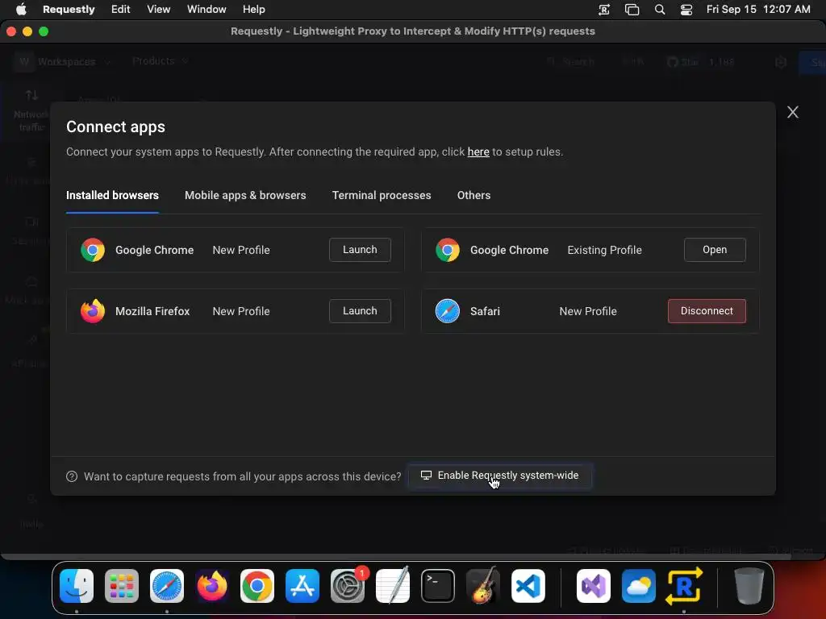Enable Requestly system-wide

pos(499,476)
